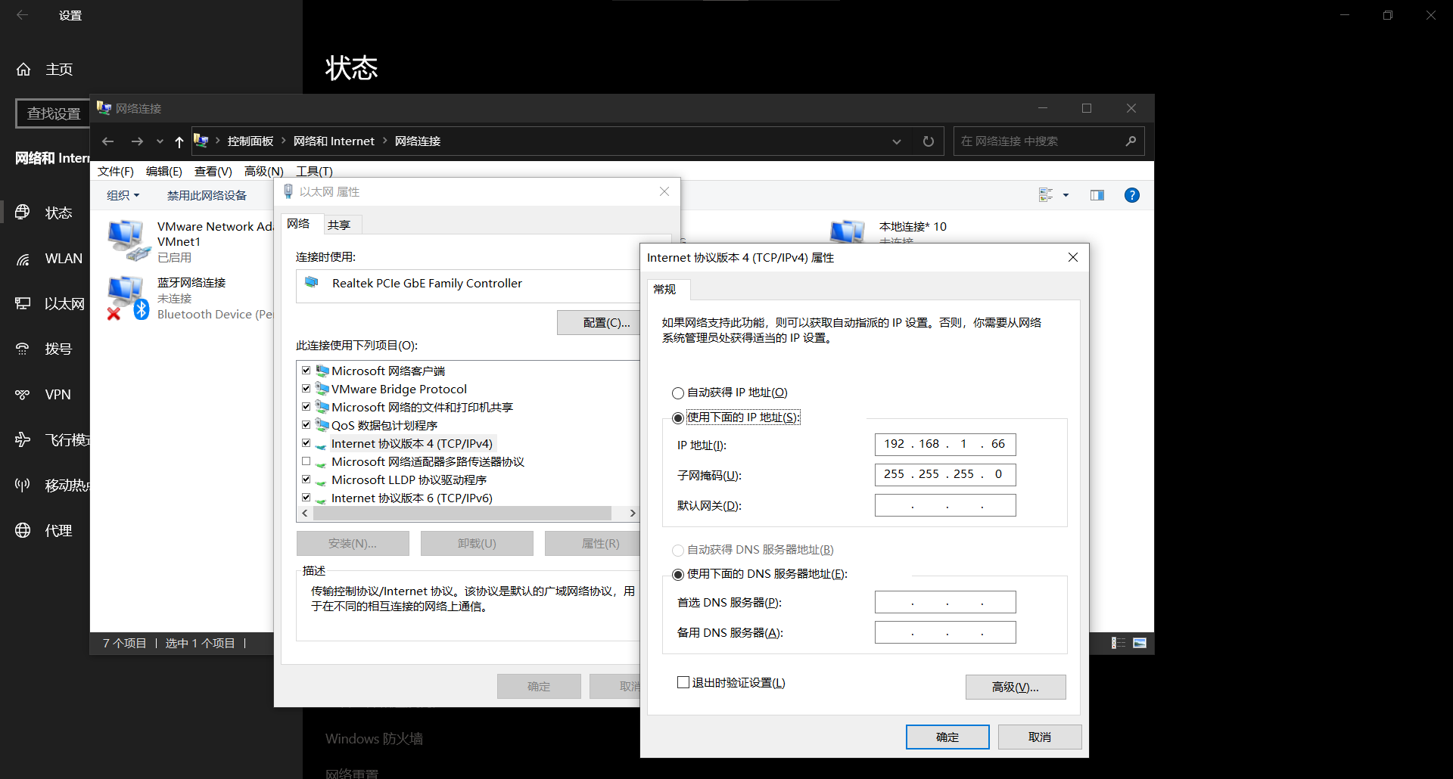Viewport: 1453px width, 779px height.
Task: Confirm IPv4 settings with 确定 button
Action: pyautogui.click(x=947, y=737)
